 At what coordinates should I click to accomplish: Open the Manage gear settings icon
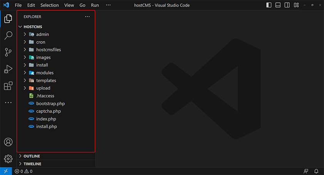coord(8,159)
